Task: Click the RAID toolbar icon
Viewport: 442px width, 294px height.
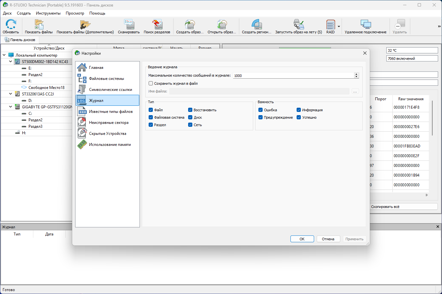Action: 331,27
